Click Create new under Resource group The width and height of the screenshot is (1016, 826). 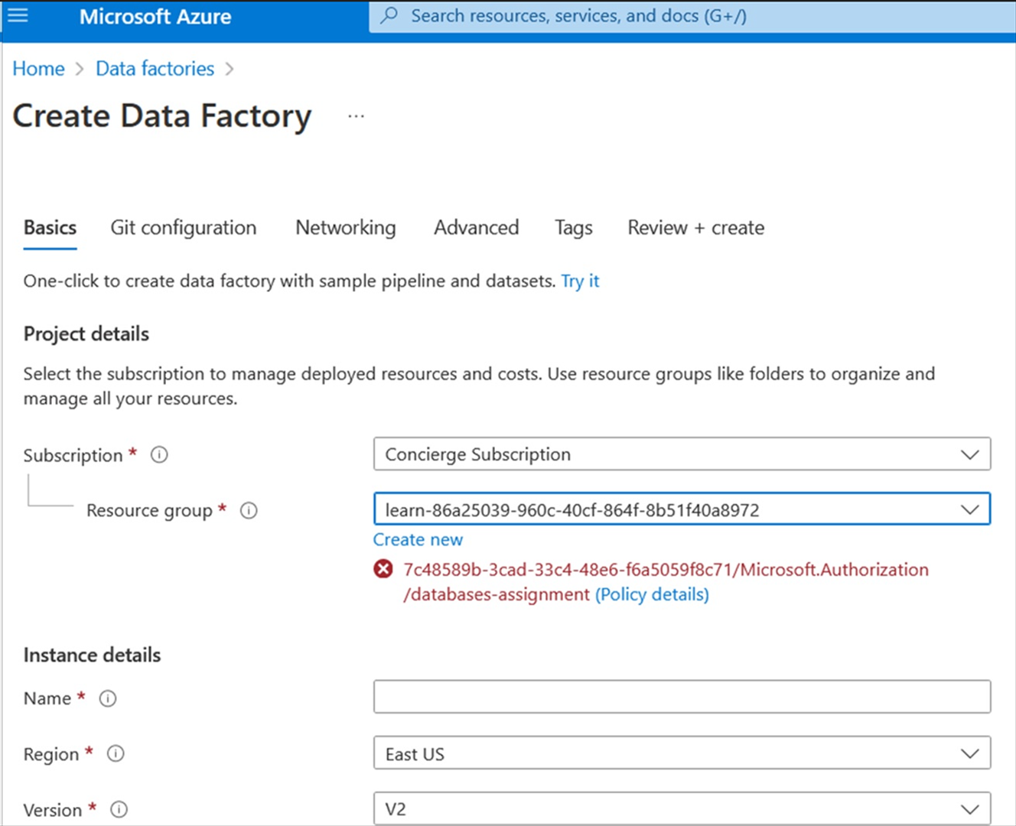click(418, 539)
